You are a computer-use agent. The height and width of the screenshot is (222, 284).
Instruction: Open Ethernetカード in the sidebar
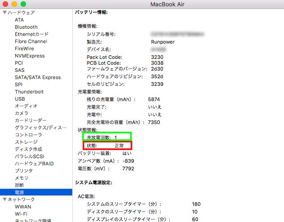point(31,34)
